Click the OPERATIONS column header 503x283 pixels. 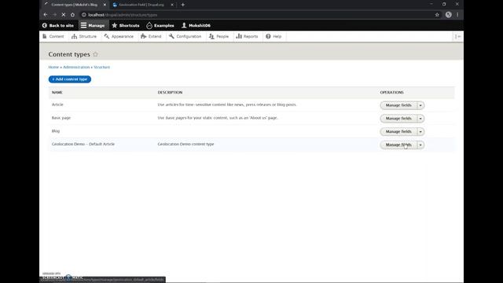pyautogui.click(x=391, y=93)
